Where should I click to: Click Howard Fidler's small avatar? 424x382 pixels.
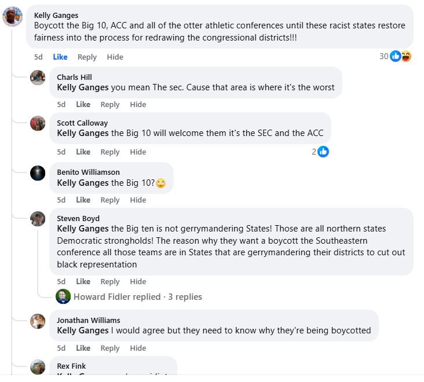coord(63,296)
